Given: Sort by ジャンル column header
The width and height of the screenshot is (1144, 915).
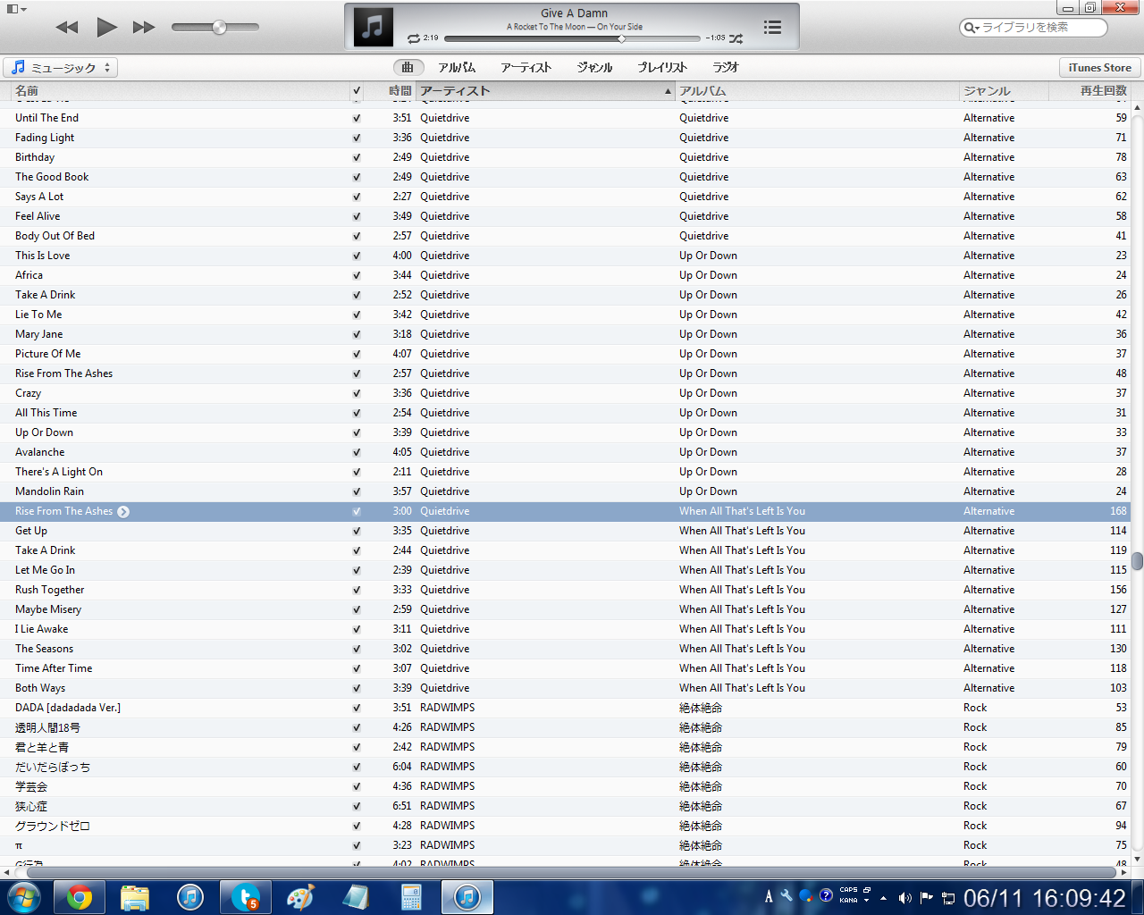Looking at the screenshot, I should tap(1003, 90).
